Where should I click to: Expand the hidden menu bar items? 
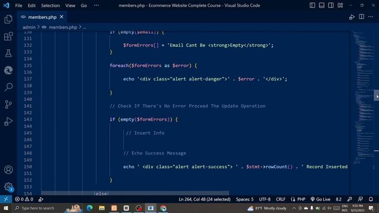(96, 5)
